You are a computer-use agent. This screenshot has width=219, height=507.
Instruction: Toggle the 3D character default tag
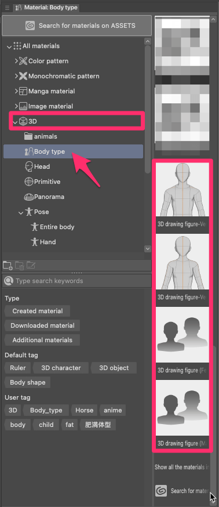61,368
